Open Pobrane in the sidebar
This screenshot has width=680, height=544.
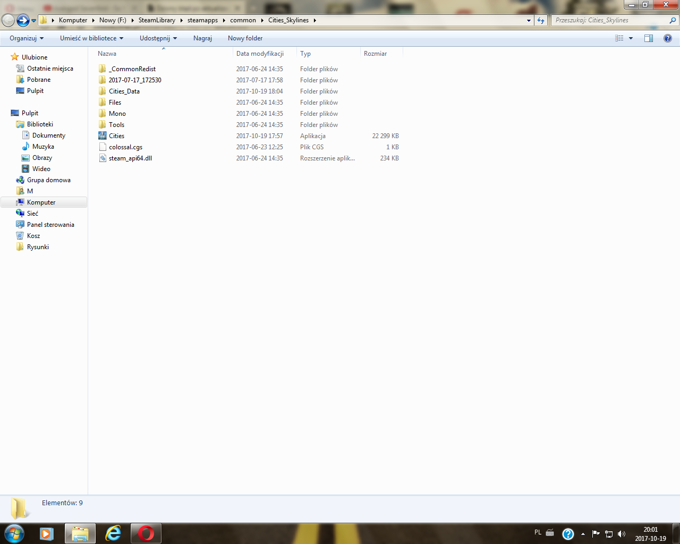[39, 80]
